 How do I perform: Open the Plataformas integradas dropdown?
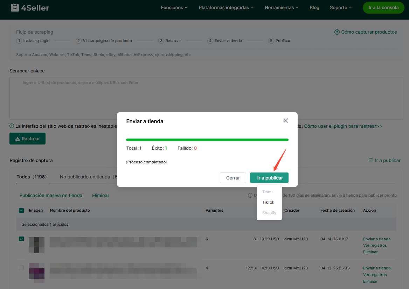coord(226,7)
